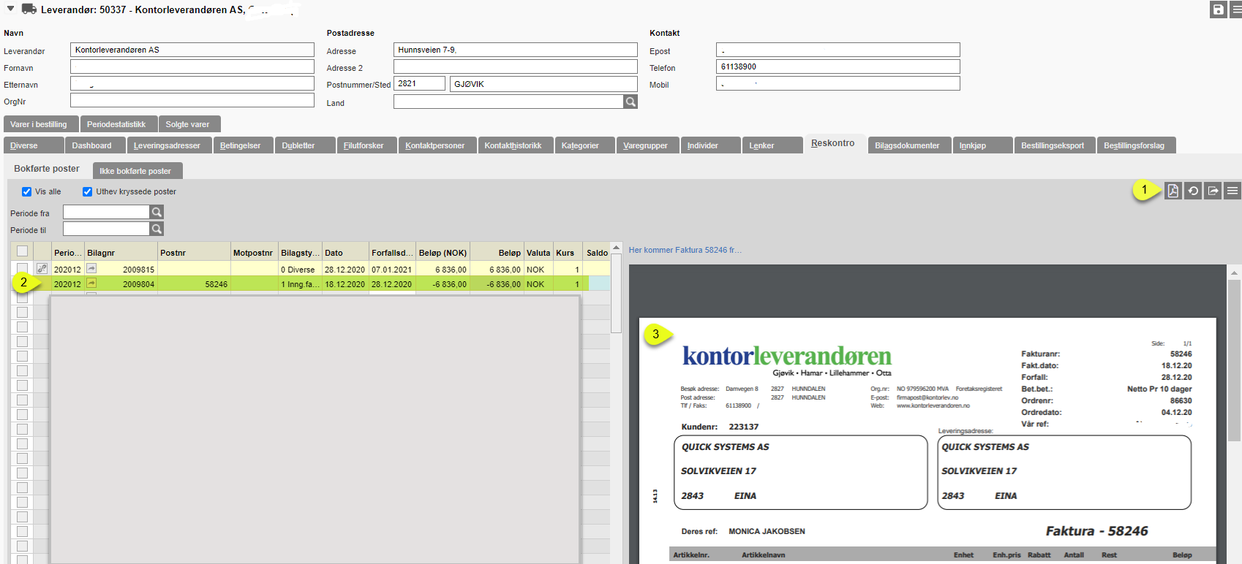1242x564 pixels.
Task: Click the Periode fra input field
Action: (x=106, y=212)
